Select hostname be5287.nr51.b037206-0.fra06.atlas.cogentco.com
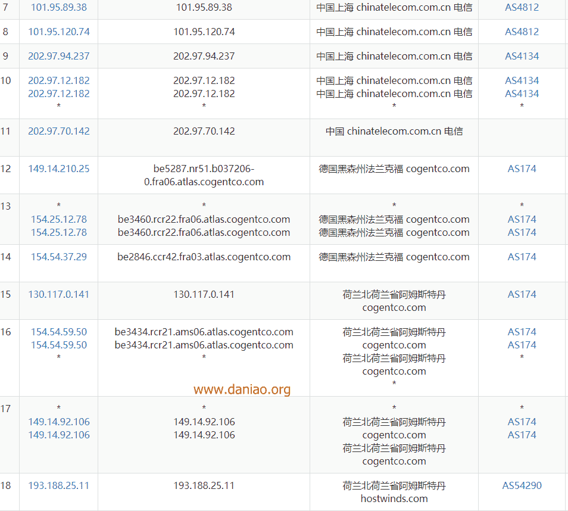 tap(204, 175)
